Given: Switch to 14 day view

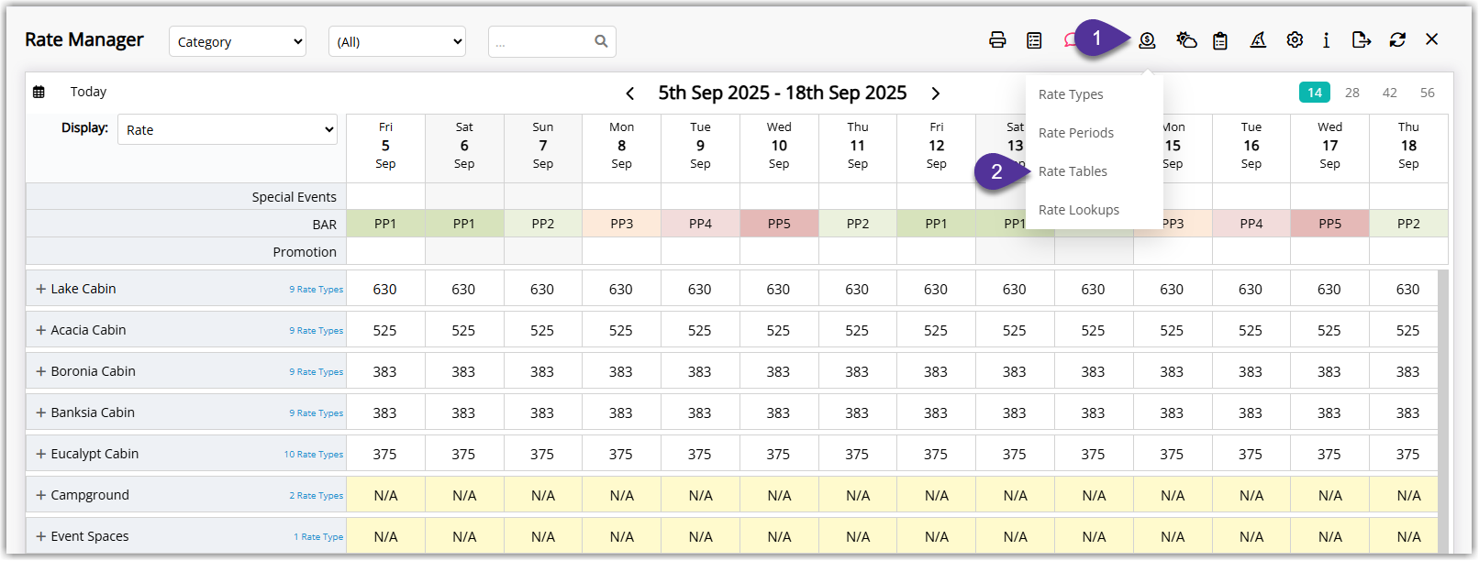Looking at the screenshot, I should 1315,93.
